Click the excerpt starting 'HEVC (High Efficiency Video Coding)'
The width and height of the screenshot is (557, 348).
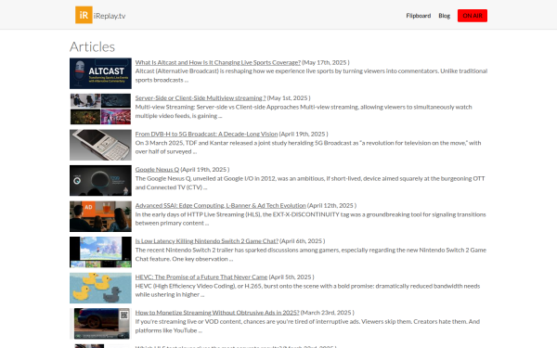point(307,290)
